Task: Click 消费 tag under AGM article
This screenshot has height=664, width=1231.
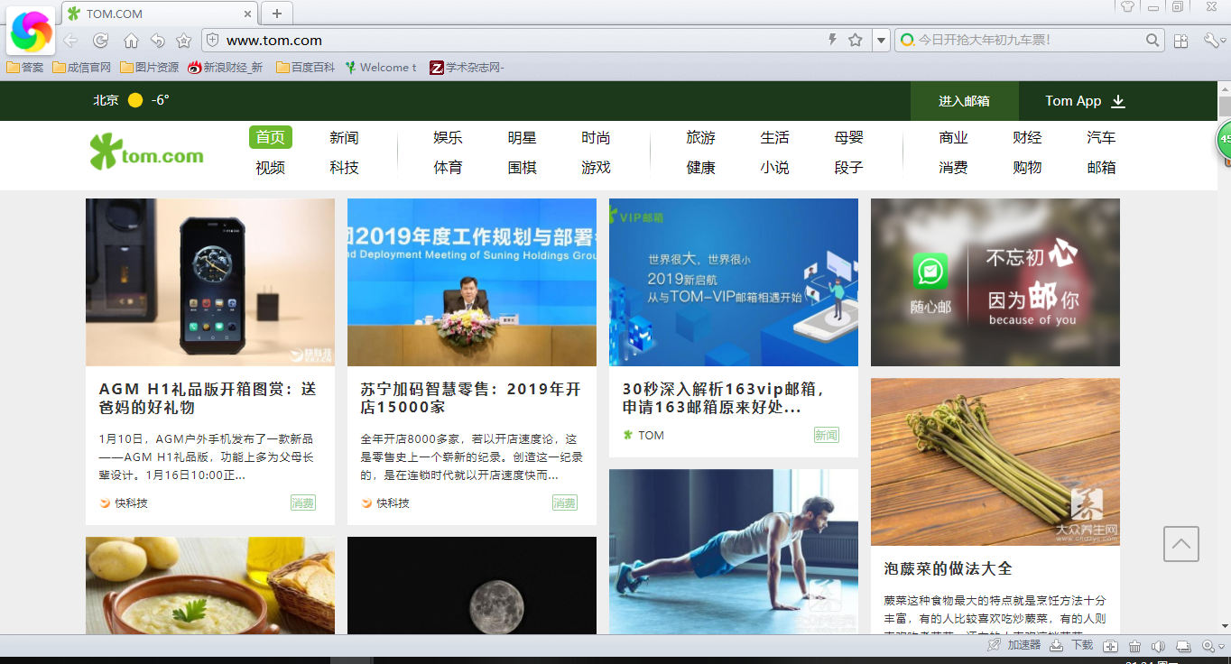Action: tap(303, 503)
